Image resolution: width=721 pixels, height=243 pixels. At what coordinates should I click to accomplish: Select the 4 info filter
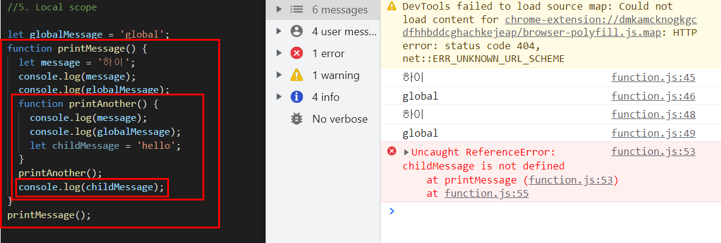[323, 97]
